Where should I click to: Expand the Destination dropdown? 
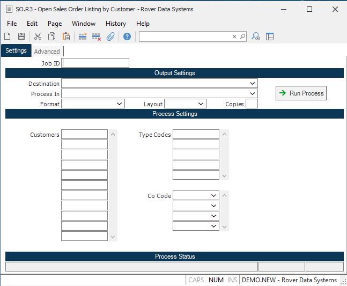pyautogui.click(x=252, y=84)
